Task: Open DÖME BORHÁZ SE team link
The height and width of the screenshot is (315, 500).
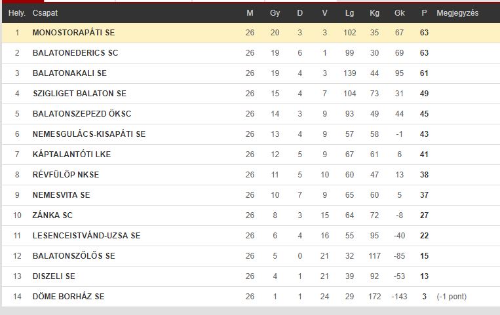Action: [69, 297]
